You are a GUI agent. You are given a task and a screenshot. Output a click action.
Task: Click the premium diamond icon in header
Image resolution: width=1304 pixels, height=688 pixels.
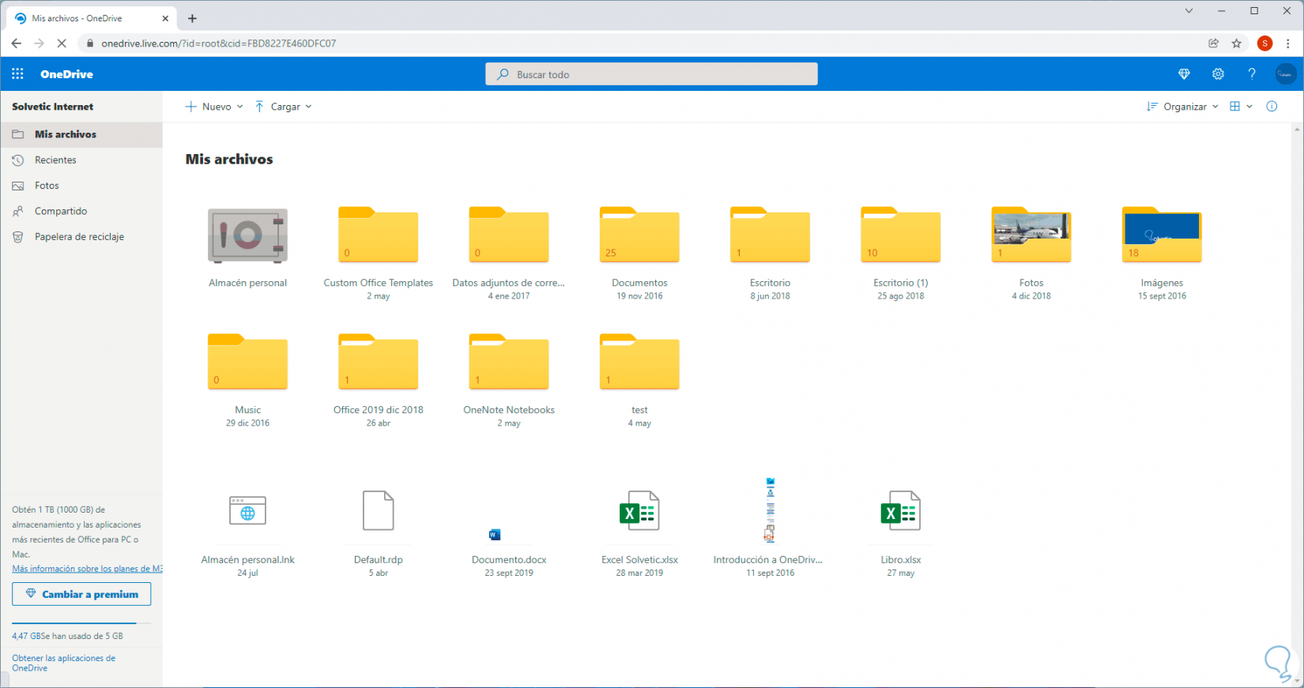tap(1184, 74)
